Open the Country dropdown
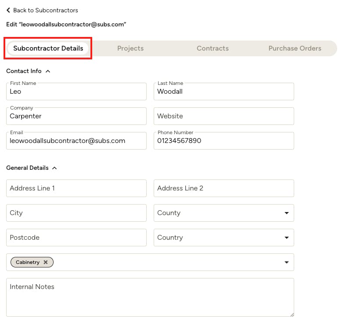 [x=286, y=238]
